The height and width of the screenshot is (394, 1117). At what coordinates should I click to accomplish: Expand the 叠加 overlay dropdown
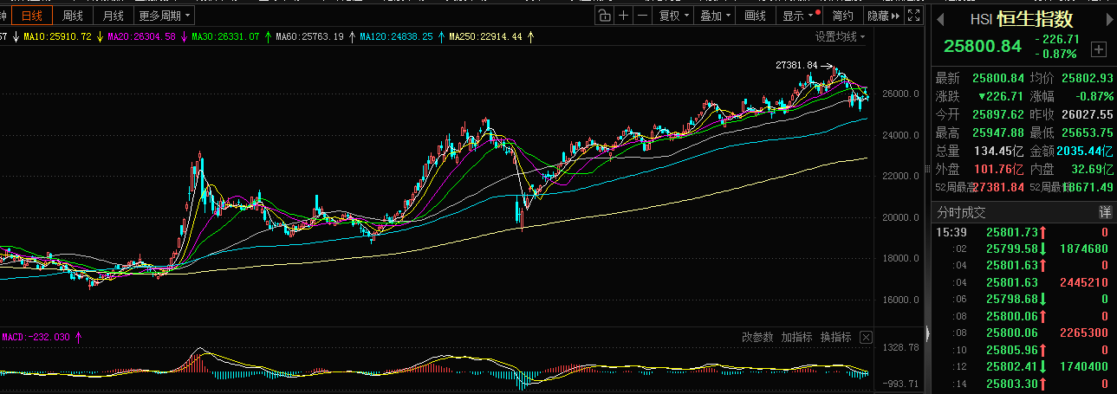(715, 16)
